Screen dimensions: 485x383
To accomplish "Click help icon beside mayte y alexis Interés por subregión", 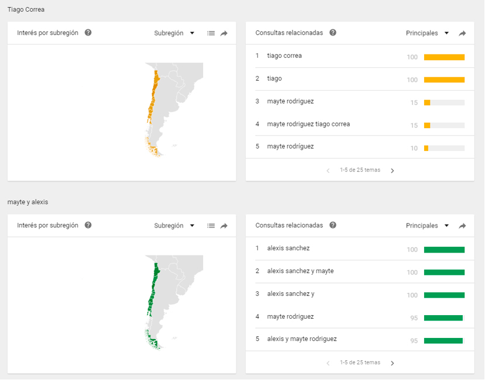I will click(88, 225).
